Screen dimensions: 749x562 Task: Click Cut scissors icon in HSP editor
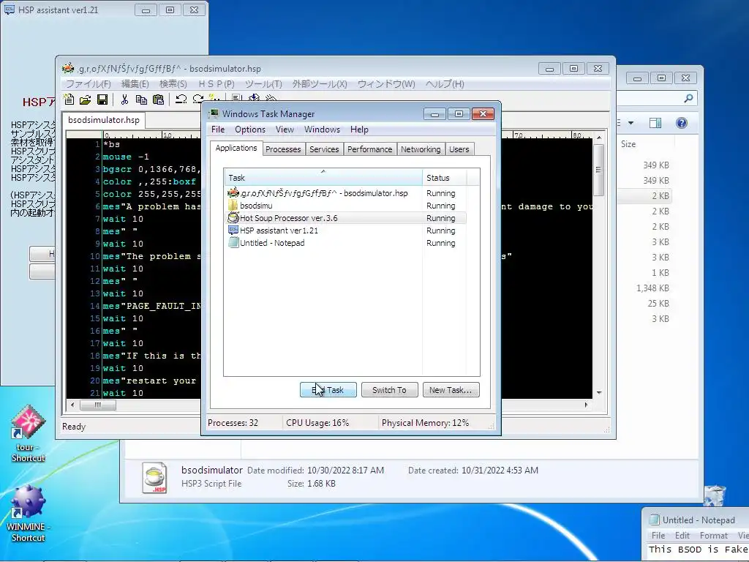(x=124, y=100)
